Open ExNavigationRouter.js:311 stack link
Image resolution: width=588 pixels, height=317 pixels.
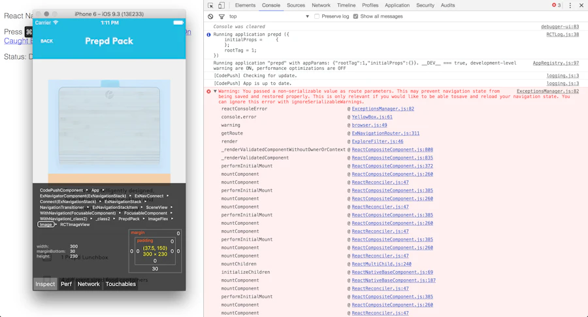coord(385,133)
